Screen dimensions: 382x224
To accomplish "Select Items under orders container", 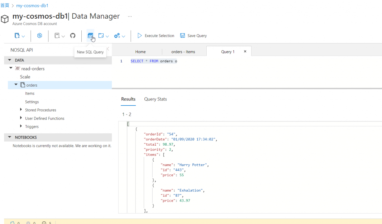I will (30, 93).
